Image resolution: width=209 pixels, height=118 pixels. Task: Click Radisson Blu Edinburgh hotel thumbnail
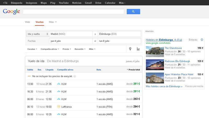tap(155, 65)
